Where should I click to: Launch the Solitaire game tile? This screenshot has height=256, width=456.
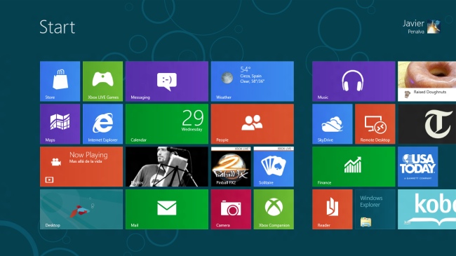click(274, 167)
